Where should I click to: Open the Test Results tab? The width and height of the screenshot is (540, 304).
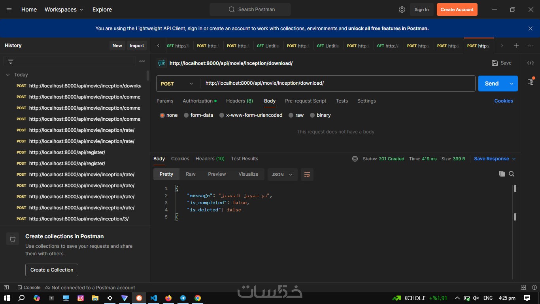245,159
